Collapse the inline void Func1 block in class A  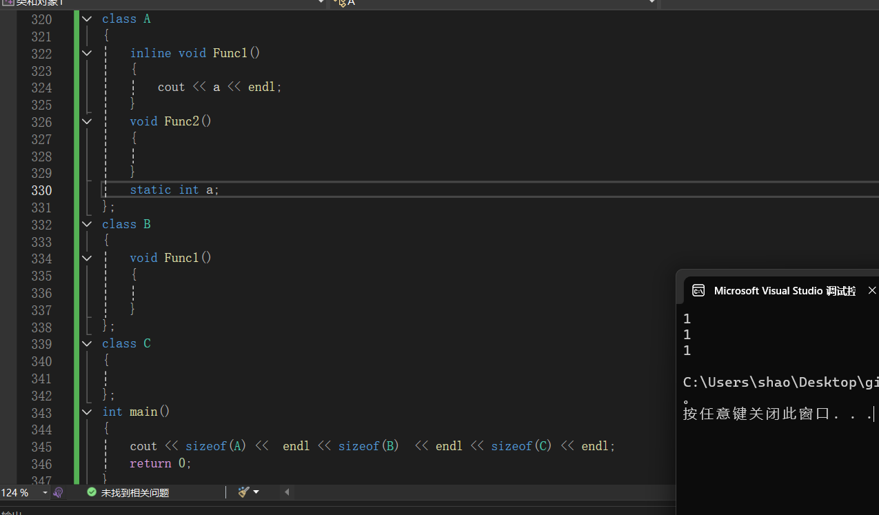(x=87, y=53)
